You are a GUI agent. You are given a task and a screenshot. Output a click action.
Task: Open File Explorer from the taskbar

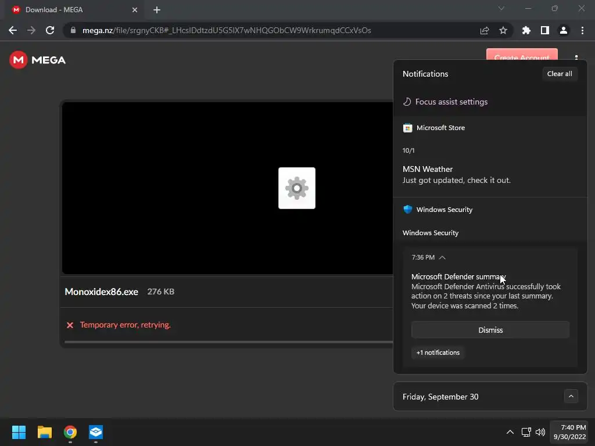[x=44, y=432]
